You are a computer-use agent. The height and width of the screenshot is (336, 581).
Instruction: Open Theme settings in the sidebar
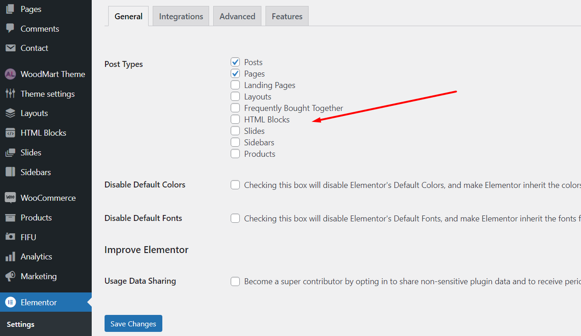point(46,94)
